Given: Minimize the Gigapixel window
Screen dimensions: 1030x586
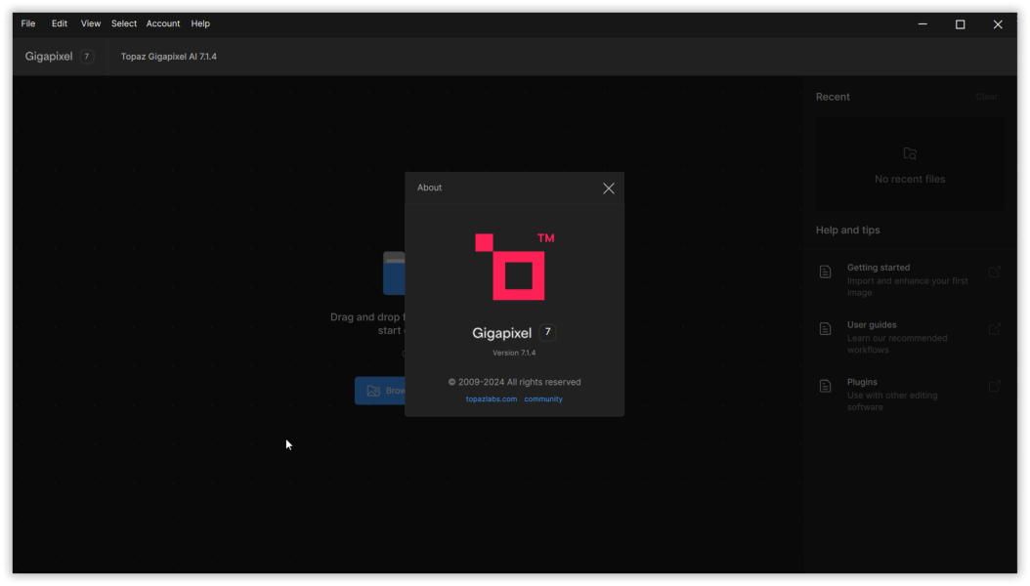Looking at the screenshot, I should tap(923, 24).
